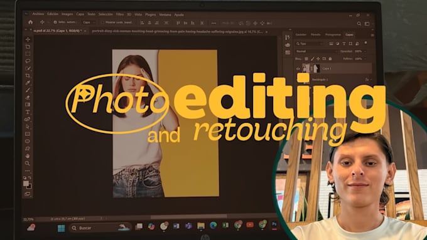Switch to the Capas panel tab
This screenshot has width=427, height=240.
pos(349,35)
